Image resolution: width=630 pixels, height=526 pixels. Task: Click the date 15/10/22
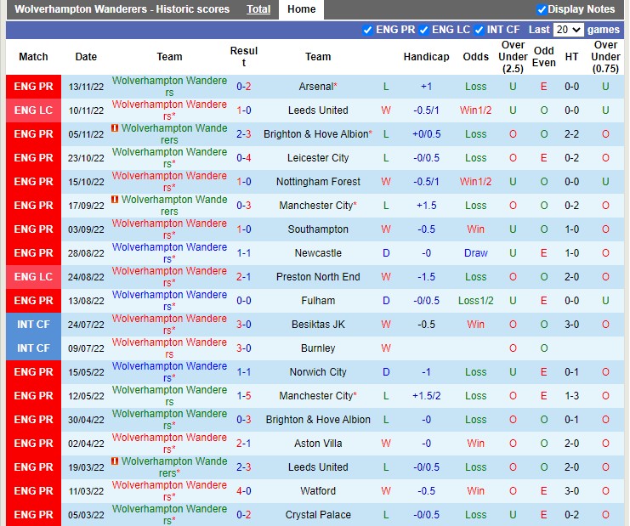tap(86, 182)
